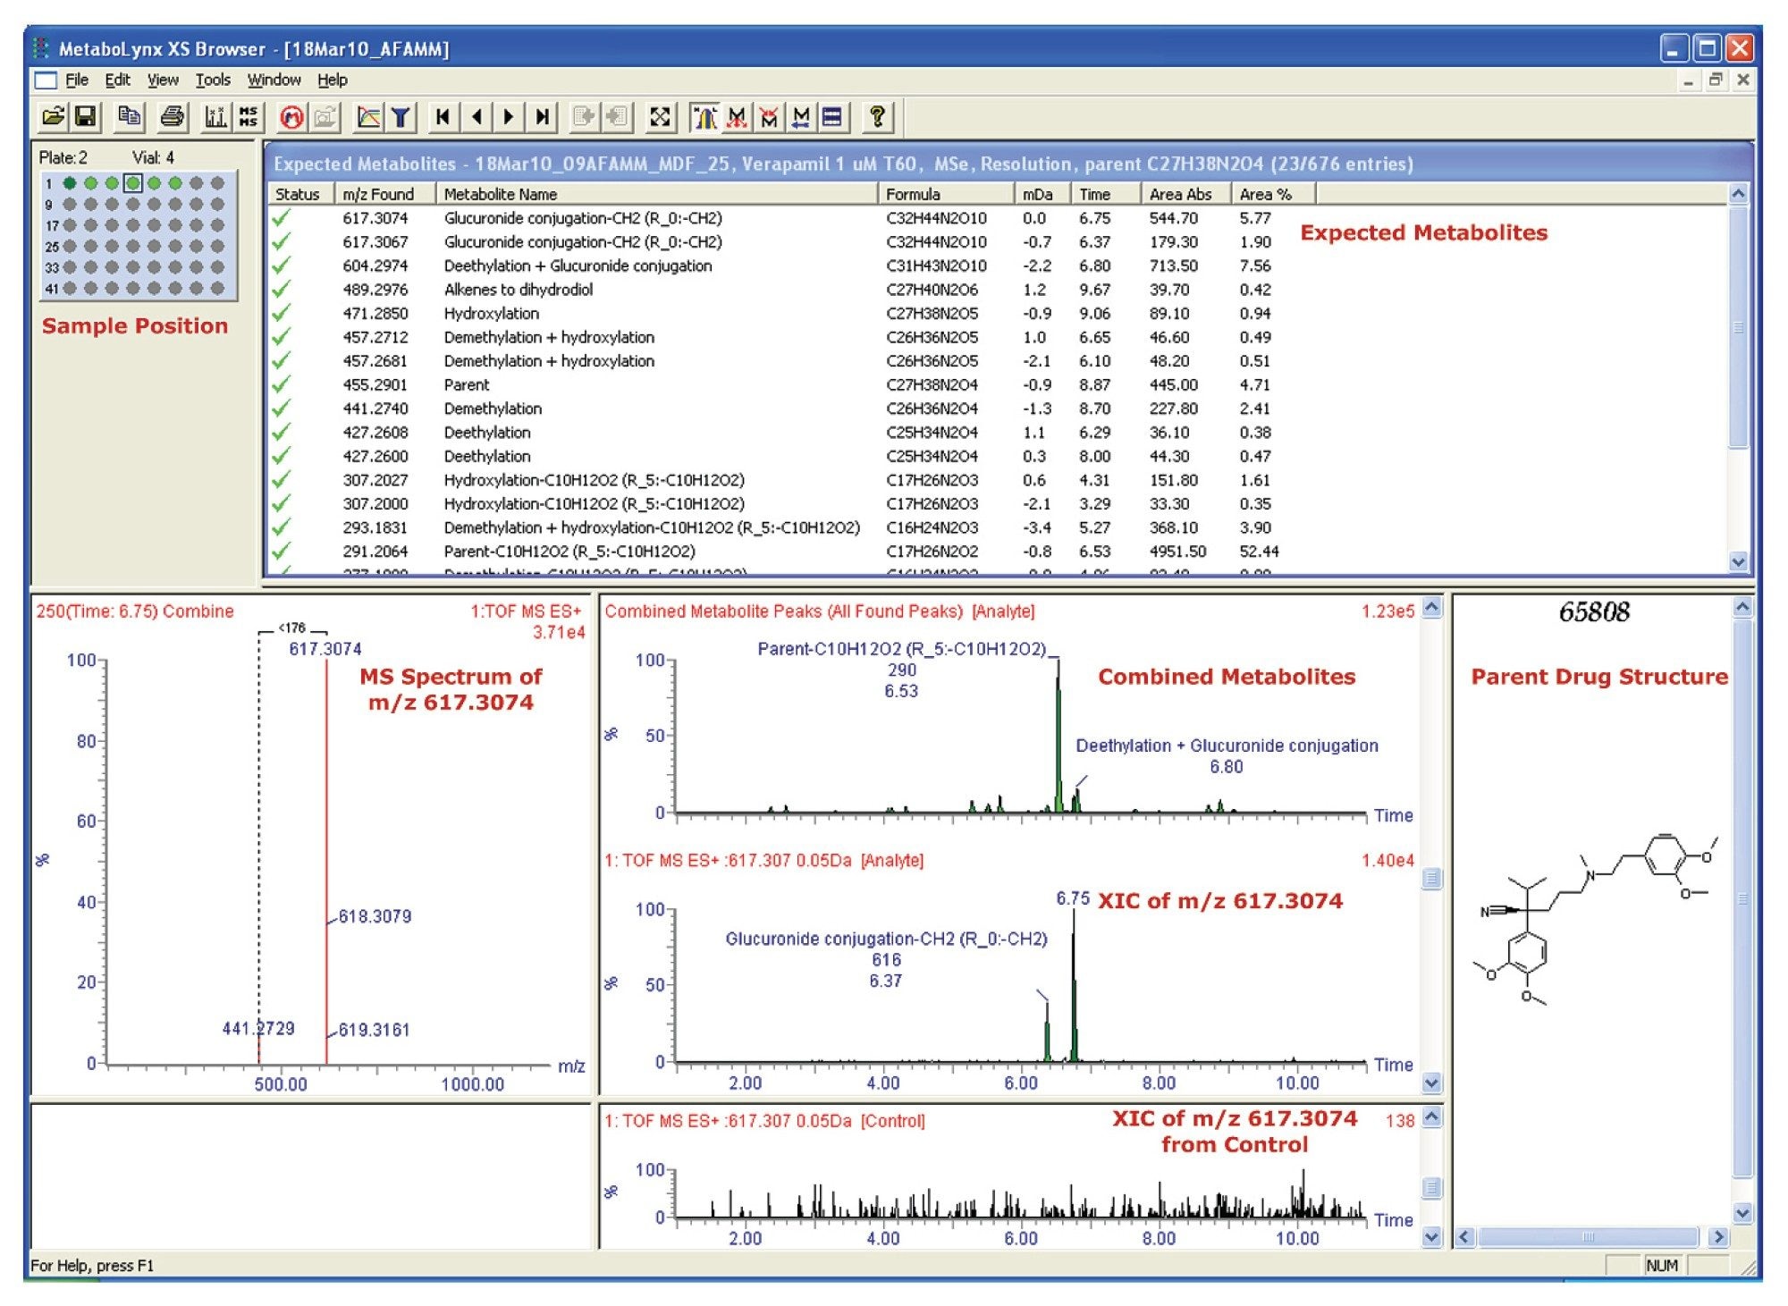Select Deethylation + Glucuronide conjugation row
This screenshot has height=1306, width=1788.
point(997,266)
